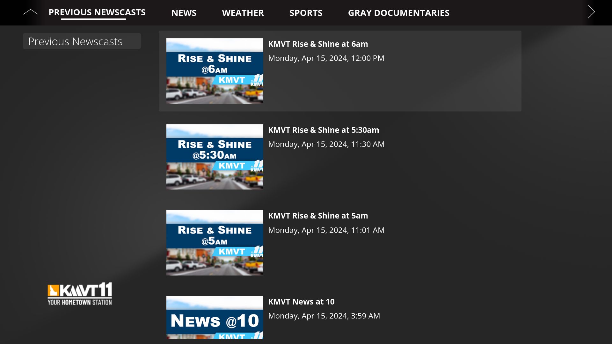
Task: Open the GRAY DOCUMENTARIES section
Action: [399, 13]
